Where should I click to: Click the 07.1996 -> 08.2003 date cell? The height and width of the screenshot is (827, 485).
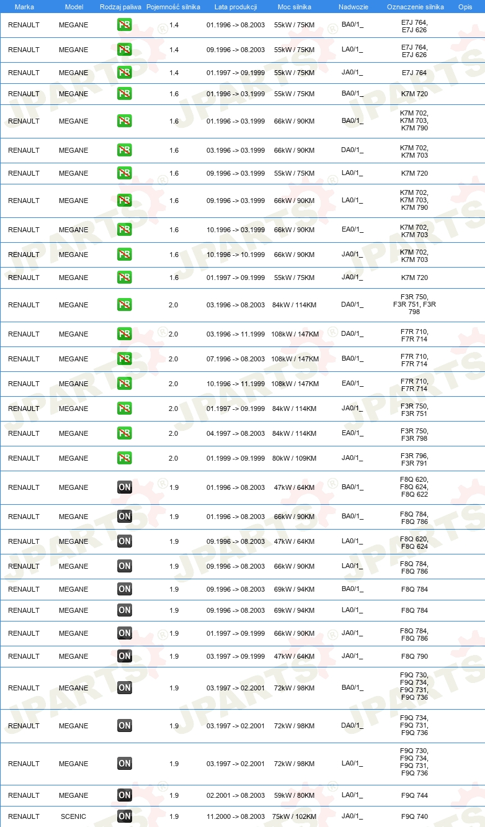236,359
